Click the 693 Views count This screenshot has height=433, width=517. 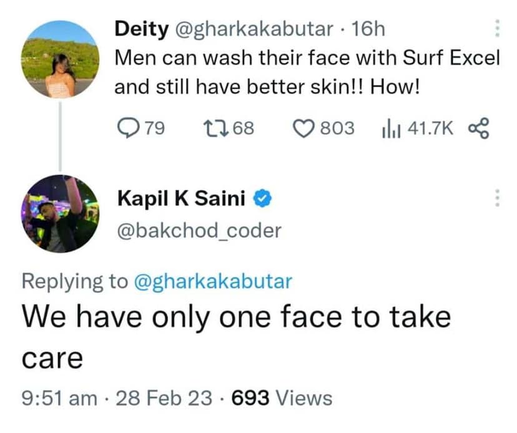(282, 397)
